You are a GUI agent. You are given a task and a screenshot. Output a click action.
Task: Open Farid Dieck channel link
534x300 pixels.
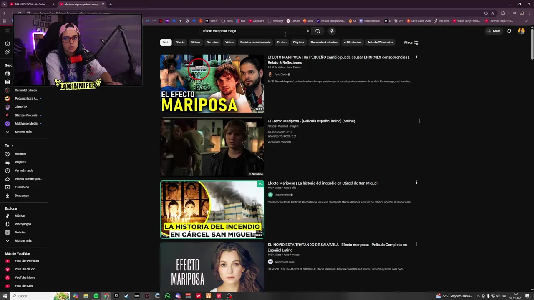tap(280, 75)
